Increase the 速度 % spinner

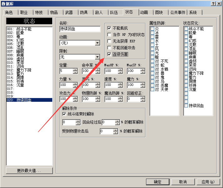pyautogui.click(x=120, y=84)
